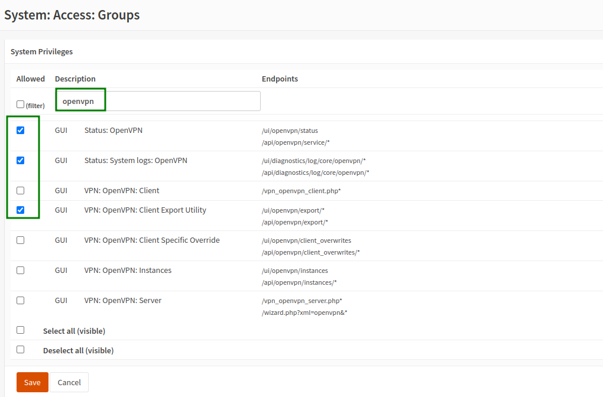Toggle the Allowed (filter) checkbox
Screen dimensions: 603x397
[x=20, y=104]
